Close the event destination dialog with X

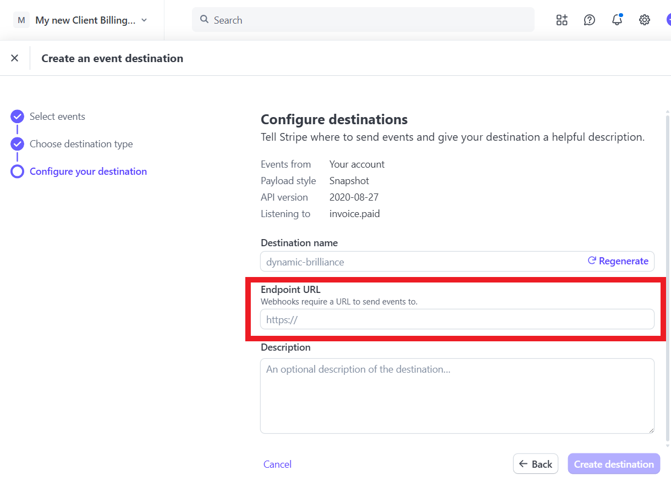pyautogui.click(x=15, y=58)
